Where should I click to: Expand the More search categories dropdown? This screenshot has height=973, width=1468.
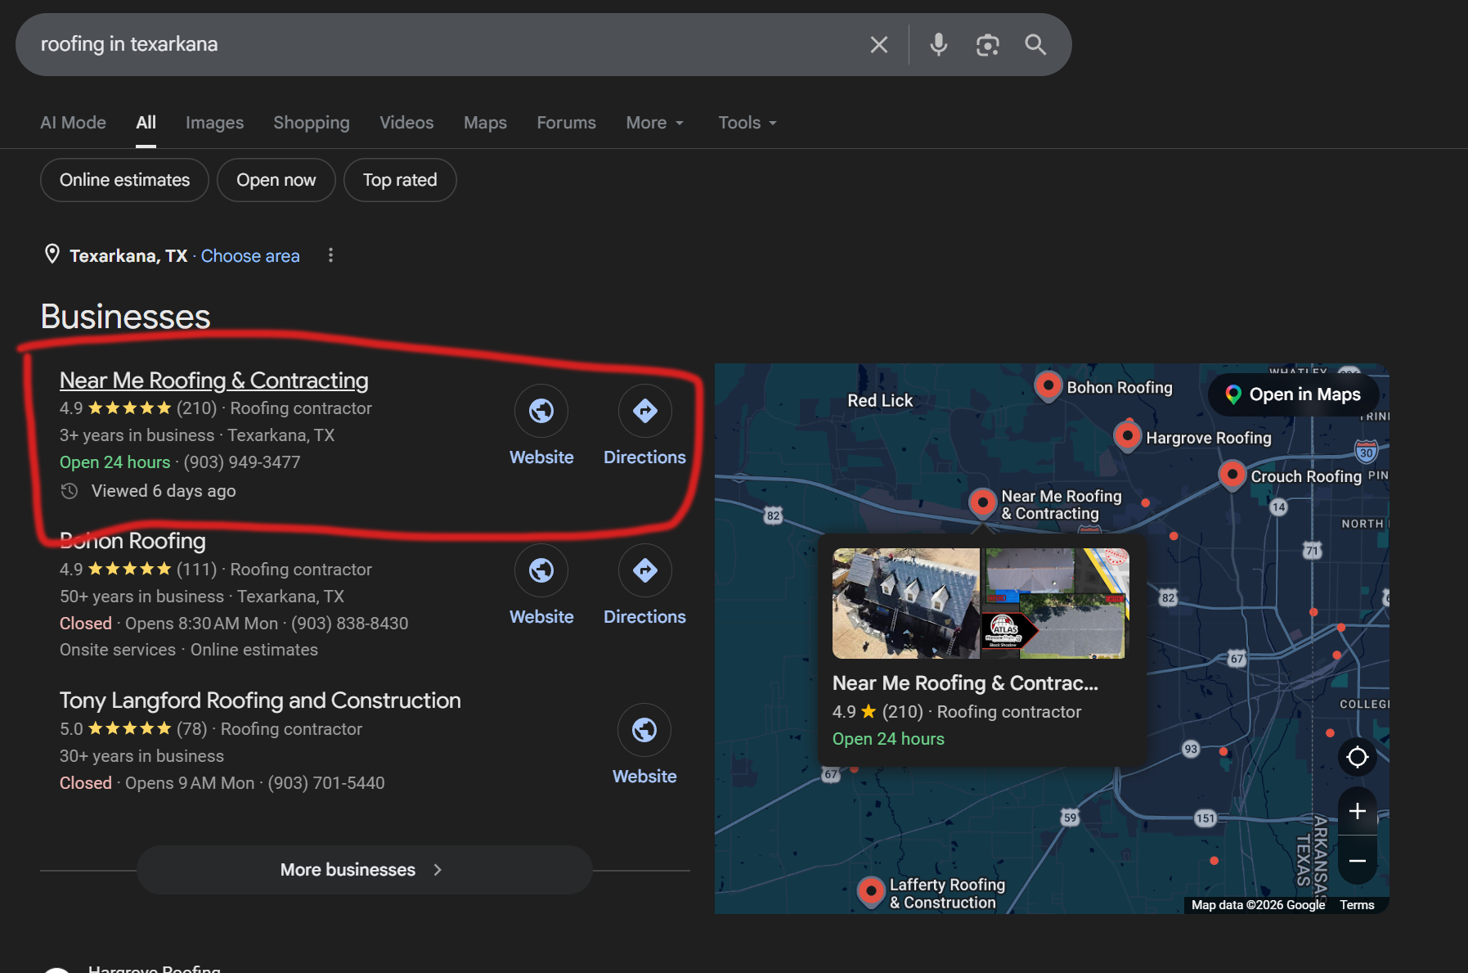pyautogui.click(x=655, y=123)
